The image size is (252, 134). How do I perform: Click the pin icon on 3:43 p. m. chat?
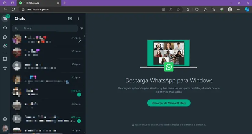point(79,41)
